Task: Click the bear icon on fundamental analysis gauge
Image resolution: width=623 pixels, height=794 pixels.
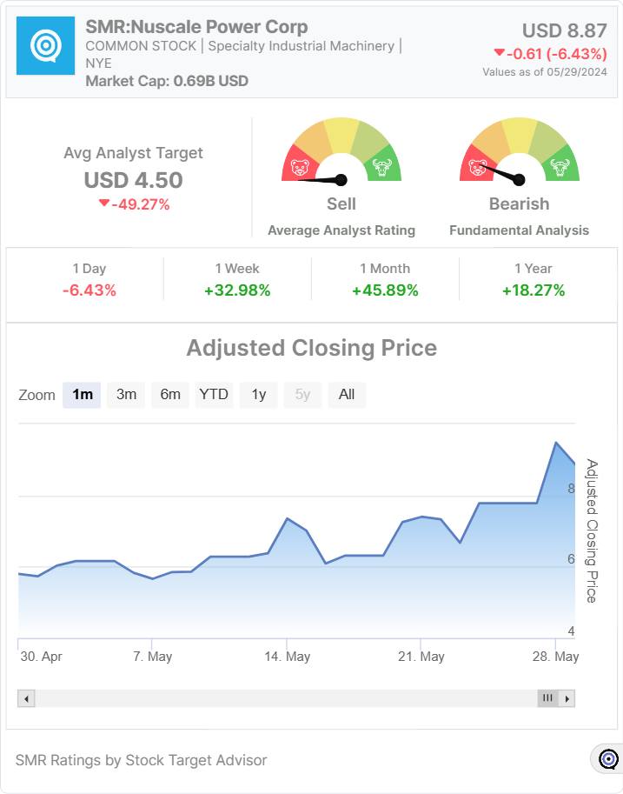Action: [x=478, y=166]
